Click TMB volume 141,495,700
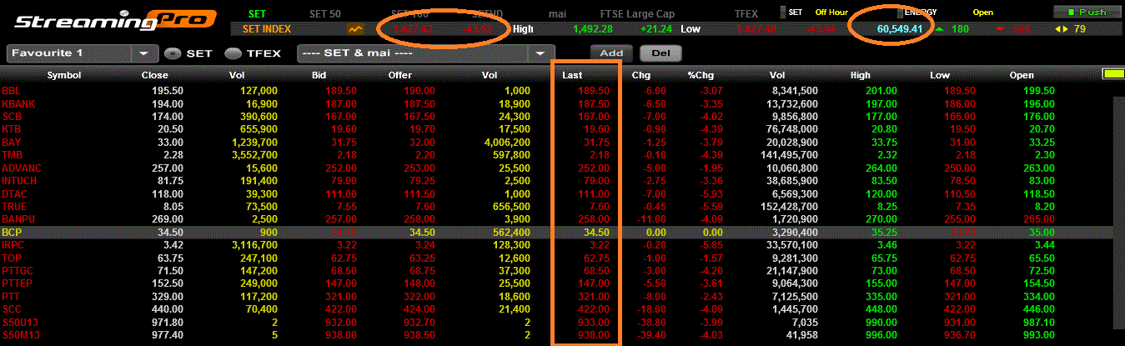The height and width of the screenshot is (346, 1125). 789,155
